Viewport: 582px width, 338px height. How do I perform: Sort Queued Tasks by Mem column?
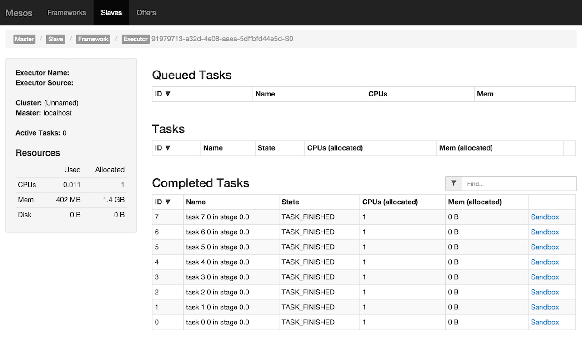[x=485, y=94]
